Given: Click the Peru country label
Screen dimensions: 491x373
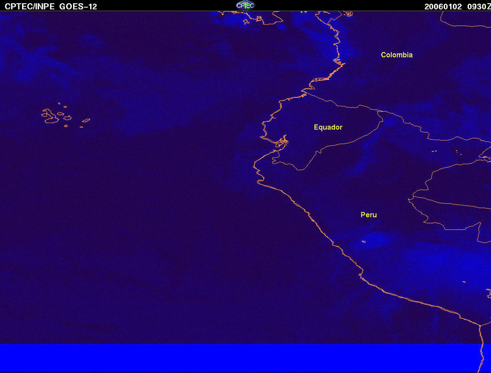Looking at the screenshot, I should [369, 215].
